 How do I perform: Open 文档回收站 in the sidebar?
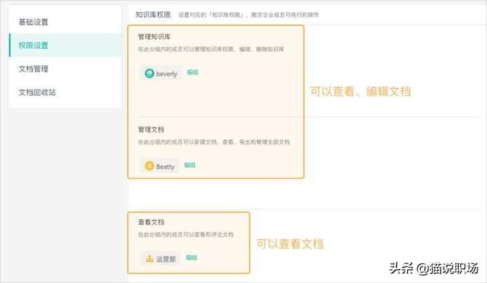point(37,92)
